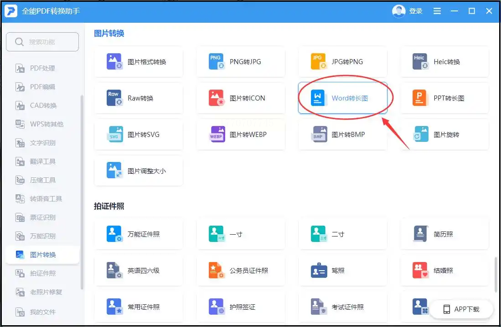Click the app logo in title bar
This screenshot has width=501, height=327.
click(11, 11)
